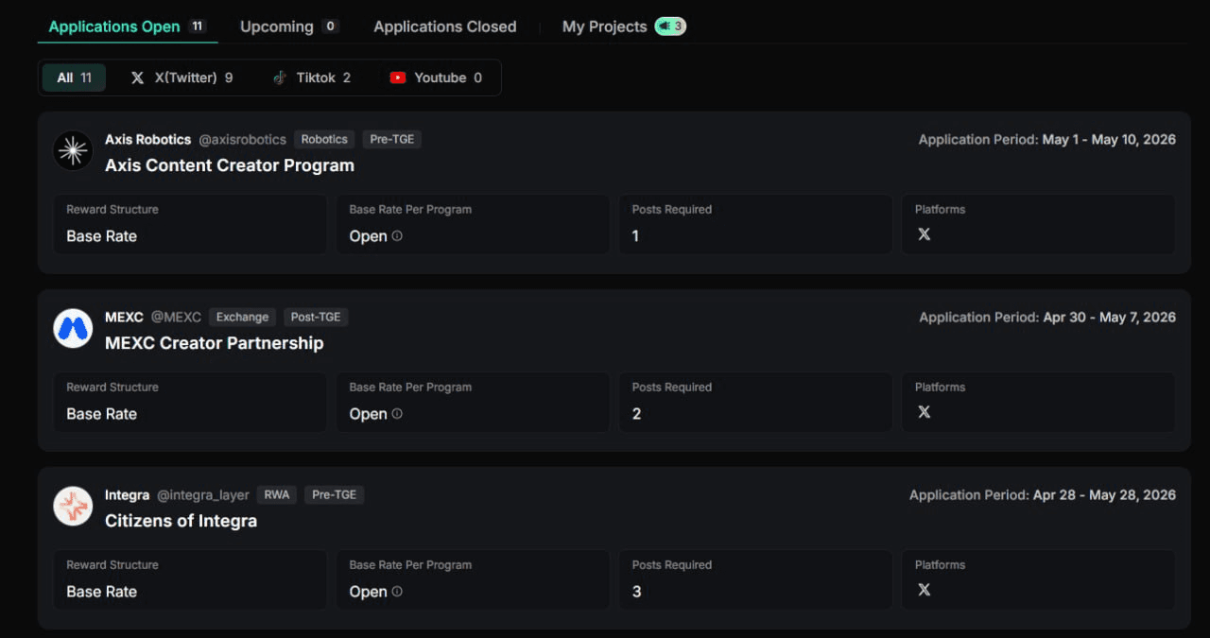Click X platform icon in MEXC card
This screenshot has height=638, width=1210.
coord(925,412)
